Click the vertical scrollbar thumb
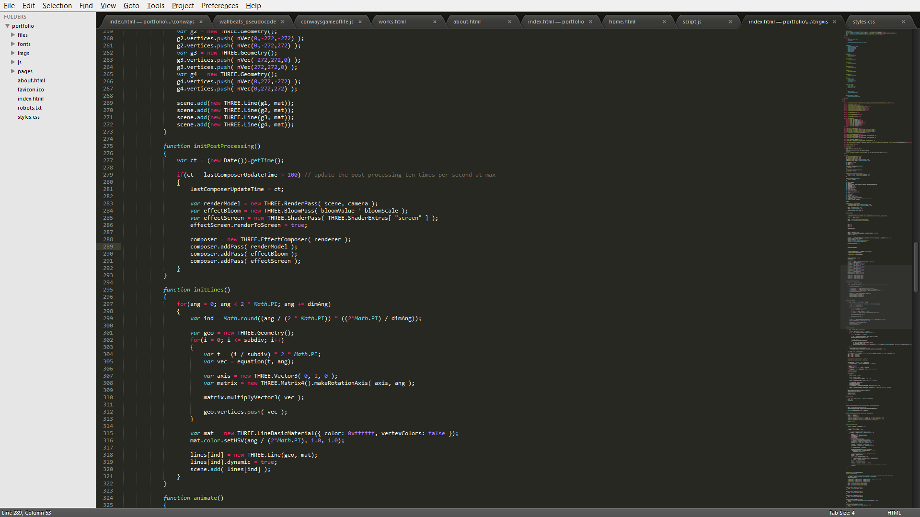 tap(916, 267)
